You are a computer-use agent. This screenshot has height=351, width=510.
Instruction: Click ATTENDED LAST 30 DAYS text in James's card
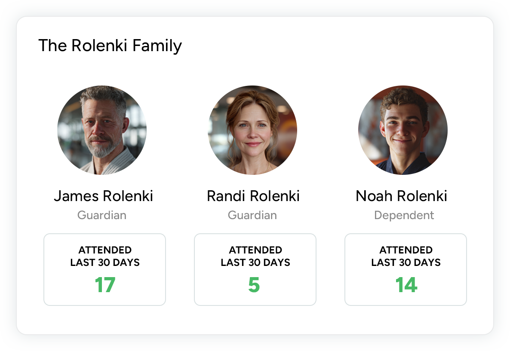[x=105, y=256]
